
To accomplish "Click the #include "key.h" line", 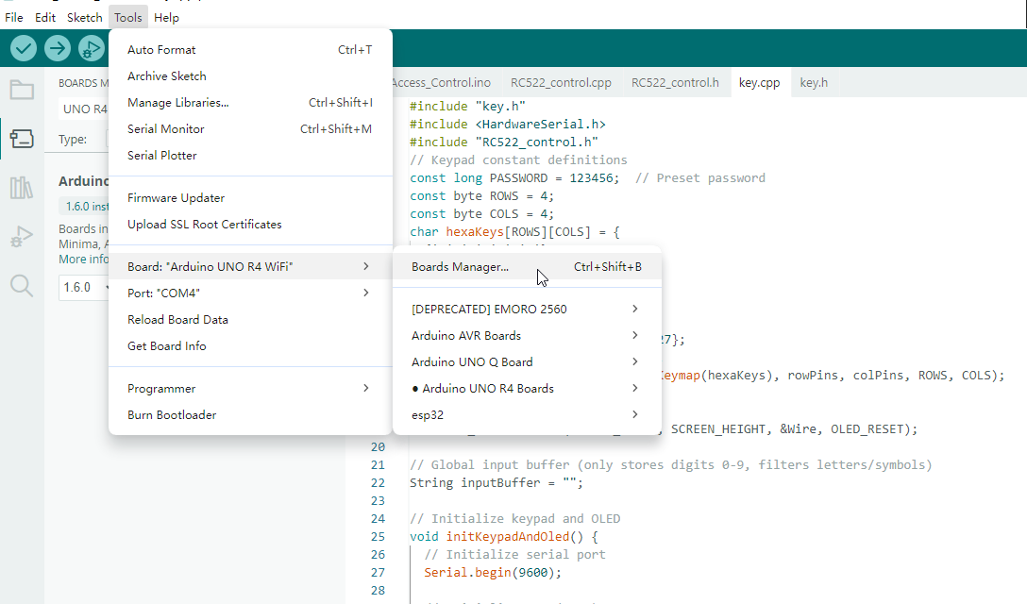I will pyautogui.click(x=467, y=106).
